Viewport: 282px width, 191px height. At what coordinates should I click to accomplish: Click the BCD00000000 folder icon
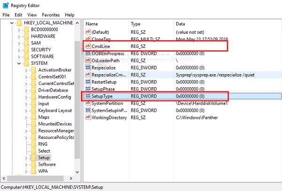[26, 30]
